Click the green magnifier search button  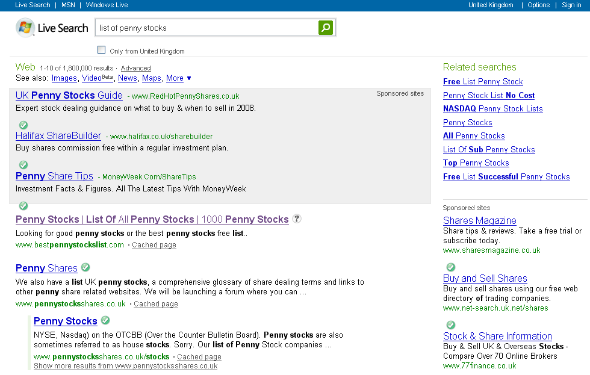326,28
